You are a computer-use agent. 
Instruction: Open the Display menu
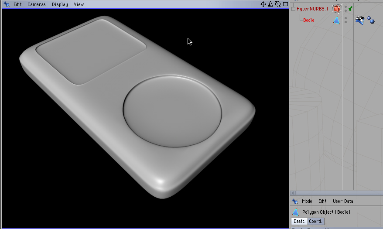[60, 4]
